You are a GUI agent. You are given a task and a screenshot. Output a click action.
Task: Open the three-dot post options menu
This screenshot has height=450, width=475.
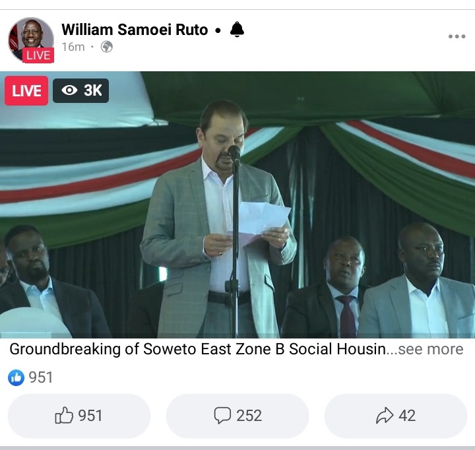(x=457, y=36)
